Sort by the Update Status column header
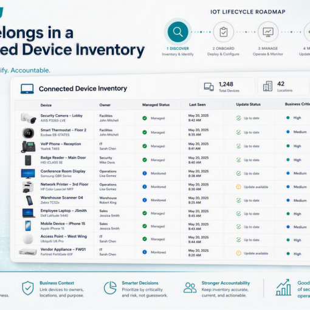Viewport: 310px width, 310px height. [248, 105]
